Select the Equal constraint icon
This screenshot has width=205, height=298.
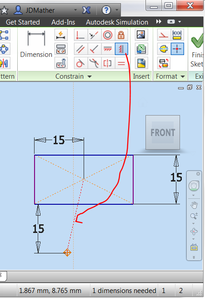(121, 63)
